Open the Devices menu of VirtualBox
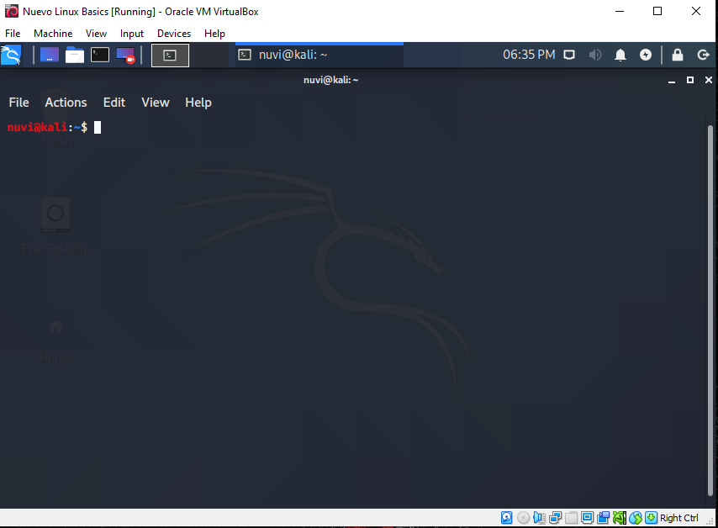Screen dimensions: 718x528 tap(173, 34)
